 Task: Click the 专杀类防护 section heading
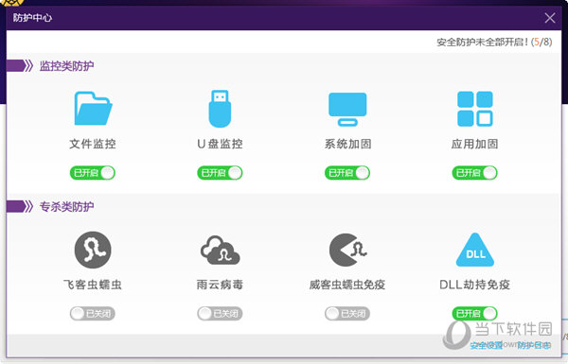[x=66, y=207]
